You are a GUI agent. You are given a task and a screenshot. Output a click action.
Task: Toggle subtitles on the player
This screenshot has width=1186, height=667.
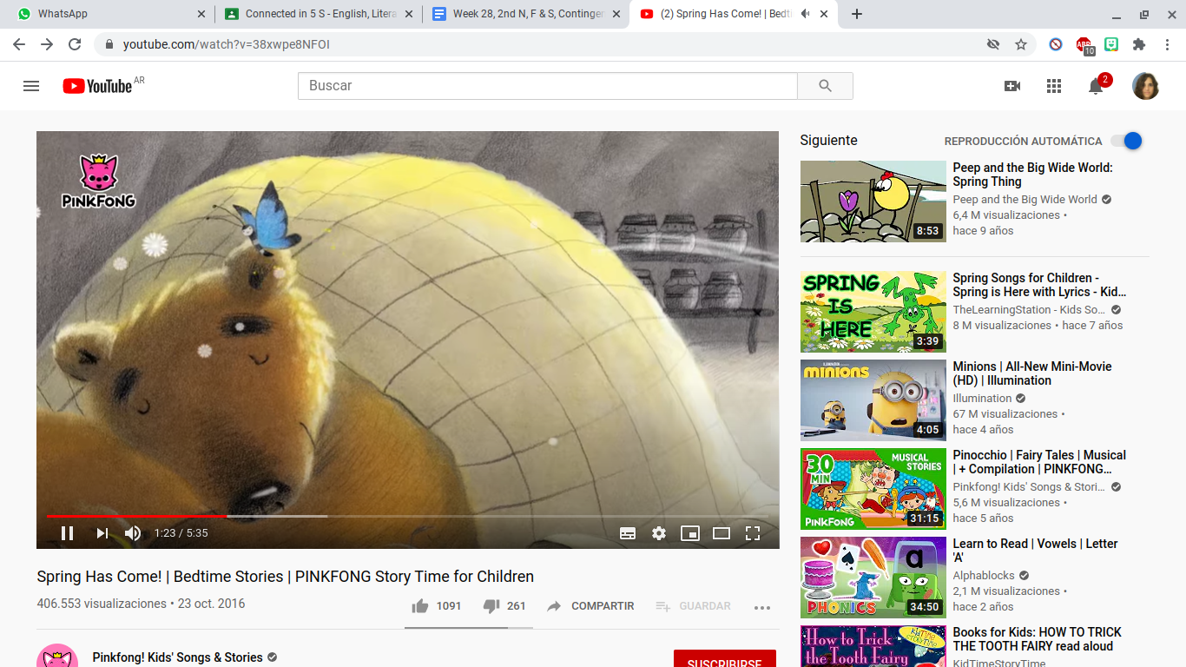tap(628, 533)
